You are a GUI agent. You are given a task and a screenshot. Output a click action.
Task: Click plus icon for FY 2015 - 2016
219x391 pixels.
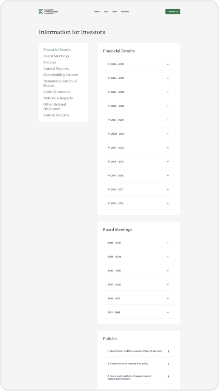tap(168, 203)
